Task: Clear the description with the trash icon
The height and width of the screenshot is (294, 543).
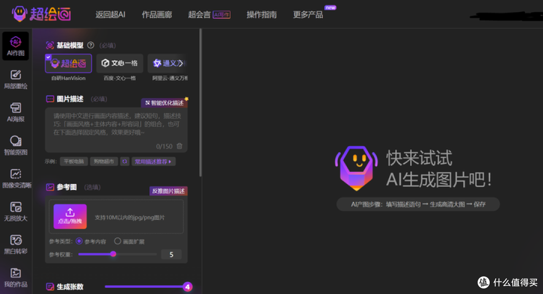Action: click(x=179, y=146)
